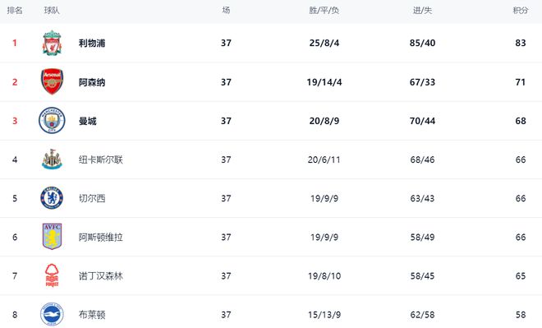
Task: Click the Arsenal club crest
Action: point(52,81)
